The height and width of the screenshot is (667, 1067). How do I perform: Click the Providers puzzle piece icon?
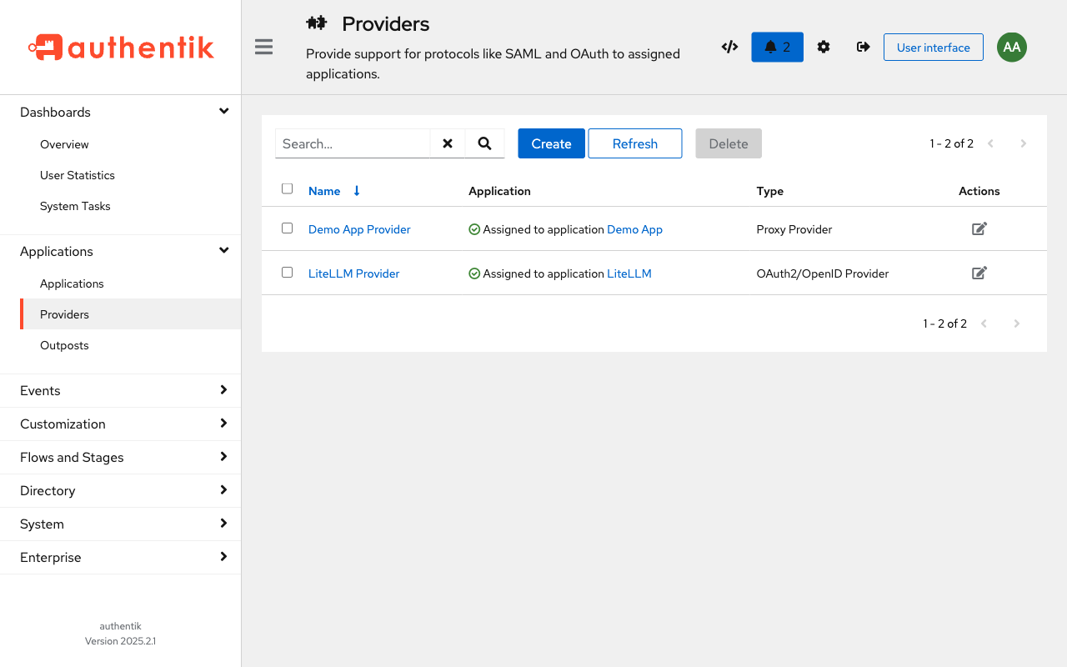click(x=316, y=23)
